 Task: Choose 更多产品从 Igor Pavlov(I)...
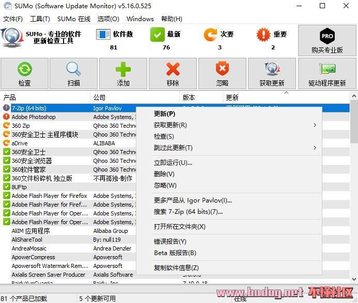pyautogui.click(x=229, y=200)
